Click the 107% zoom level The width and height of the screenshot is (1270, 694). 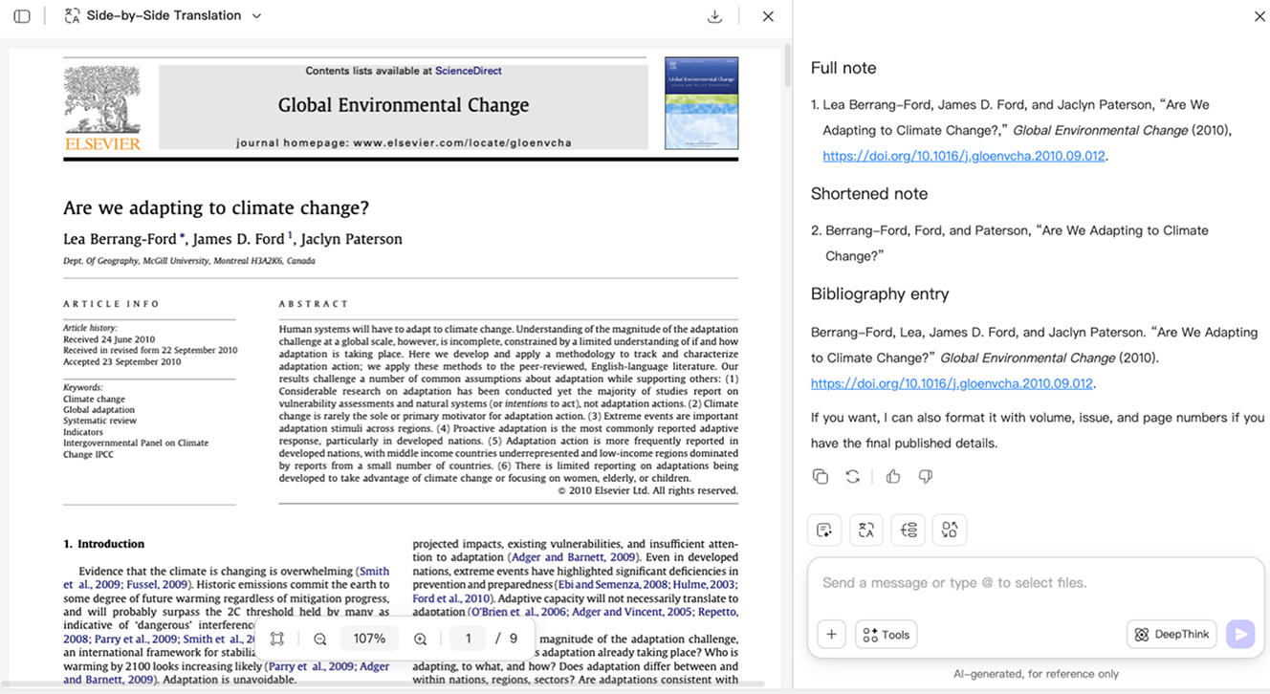(370, 639)
